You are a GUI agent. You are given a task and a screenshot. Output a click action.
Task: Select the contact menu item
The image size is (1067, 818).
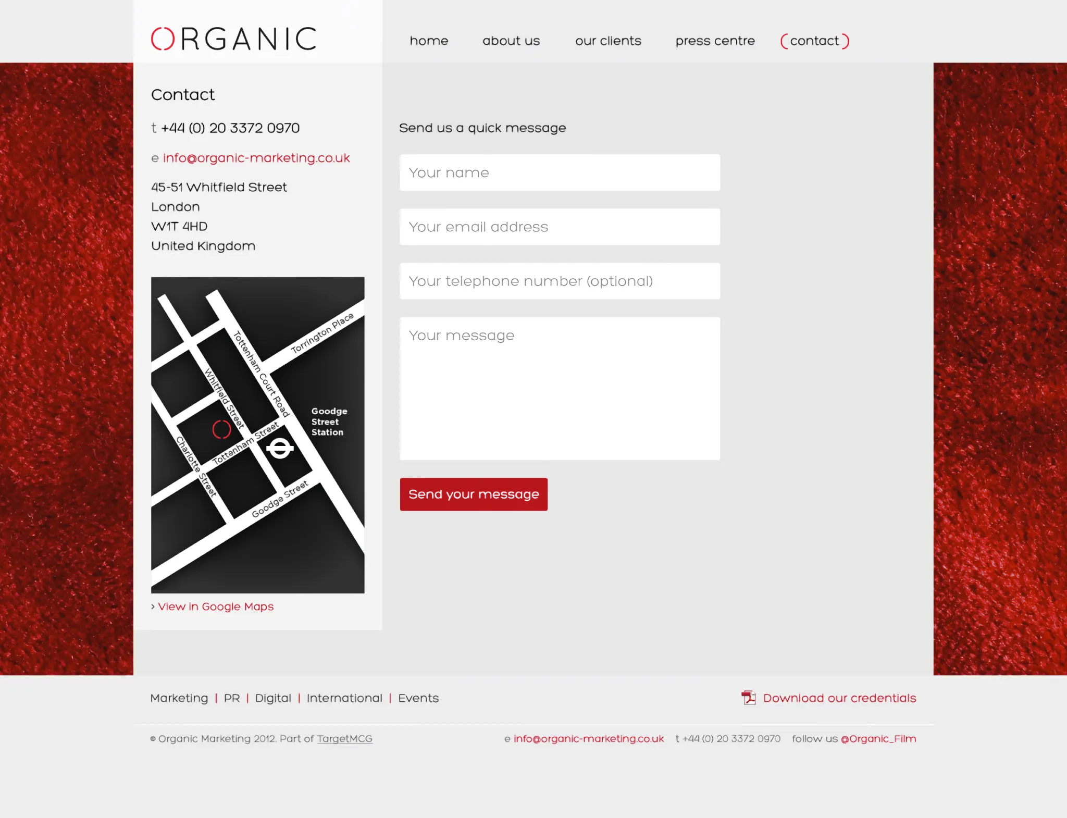(x=814, y=41)
